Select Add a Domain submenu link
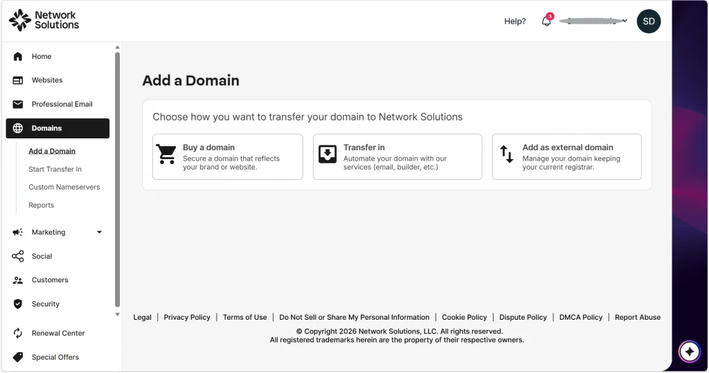The image size is (709, 373). pos(52,151)
